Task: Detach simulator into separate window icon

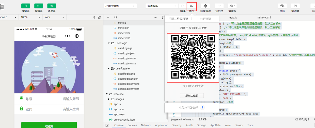Action: pyautogui.click(x=100, y=17)
